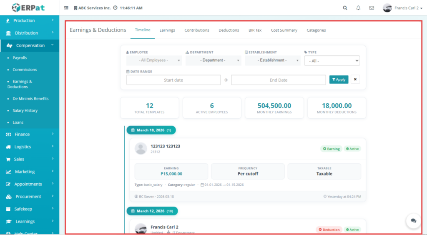
Task: Click the Start date input field
Action: [173, 80]
